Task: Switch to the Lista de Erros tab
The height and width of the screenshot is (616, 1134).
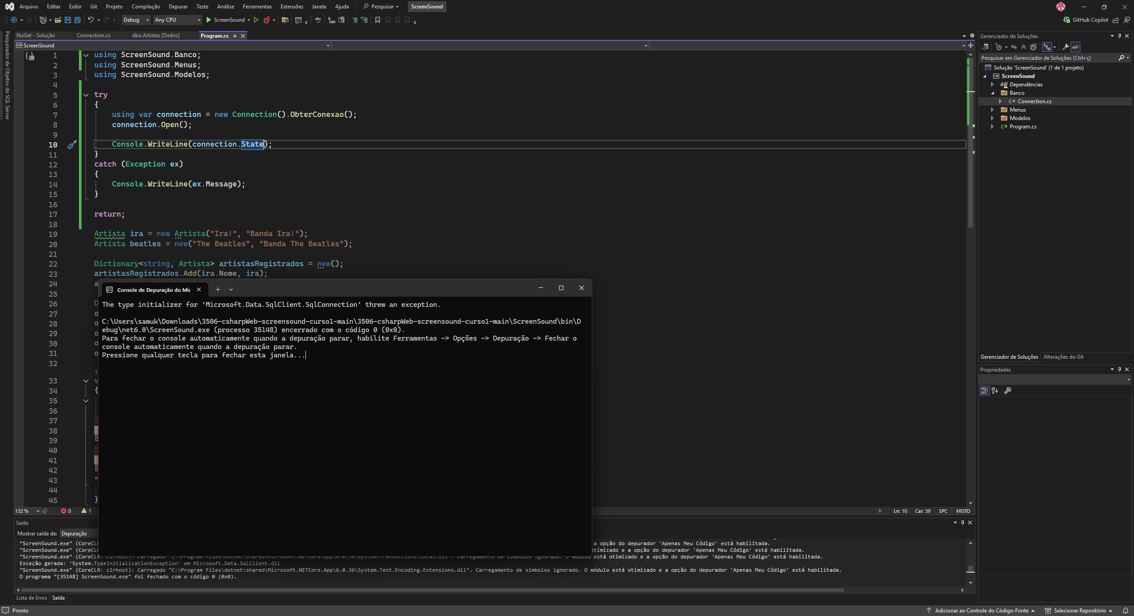Action: (31, 598)
